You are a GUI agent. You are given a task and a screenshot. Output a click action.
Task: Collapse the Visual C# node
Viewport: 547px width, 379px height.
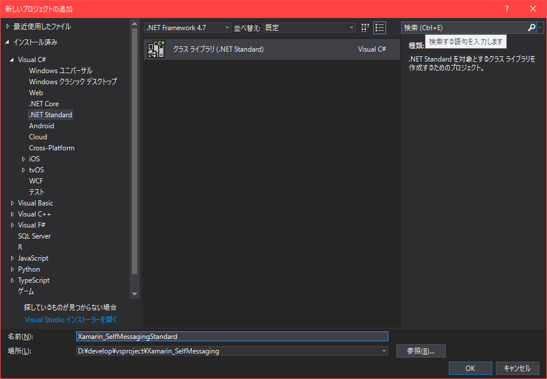12,60
